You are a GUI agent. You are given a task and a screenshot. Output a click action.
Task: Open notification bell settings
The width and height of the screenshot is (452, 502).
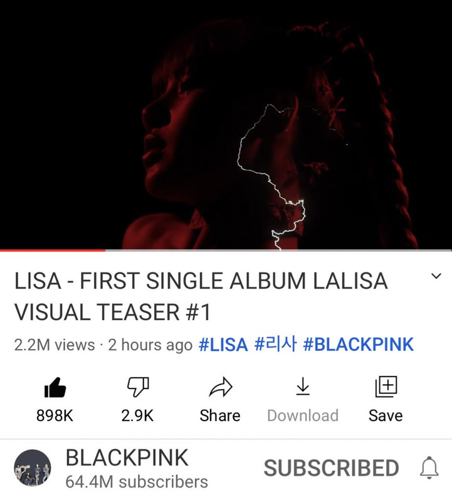[x=429, y=467]
